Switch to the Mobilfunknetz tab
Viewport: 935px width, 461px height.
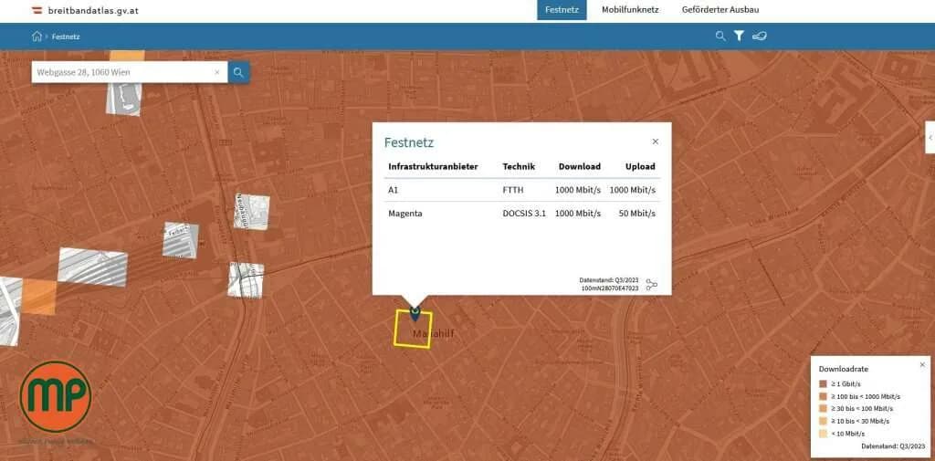[x=630, y=9]
